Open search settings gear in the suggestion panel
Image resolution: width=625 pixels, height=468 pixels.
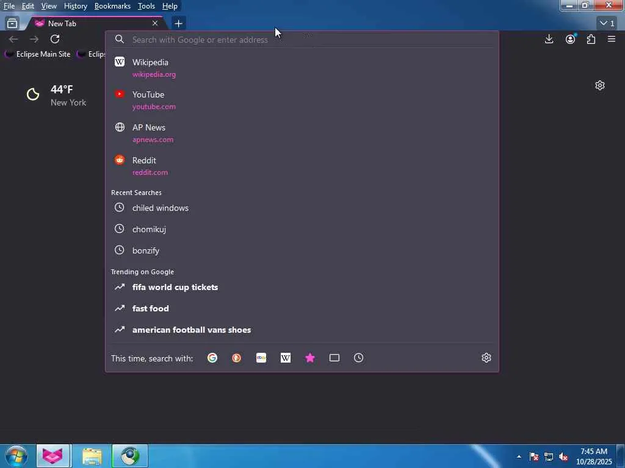486,358
